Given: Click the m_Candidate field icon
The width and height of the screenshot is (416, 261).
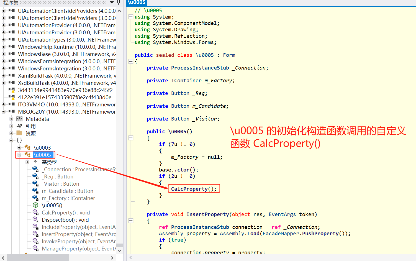Looking at the screenshot, I should tap(35, 191).
